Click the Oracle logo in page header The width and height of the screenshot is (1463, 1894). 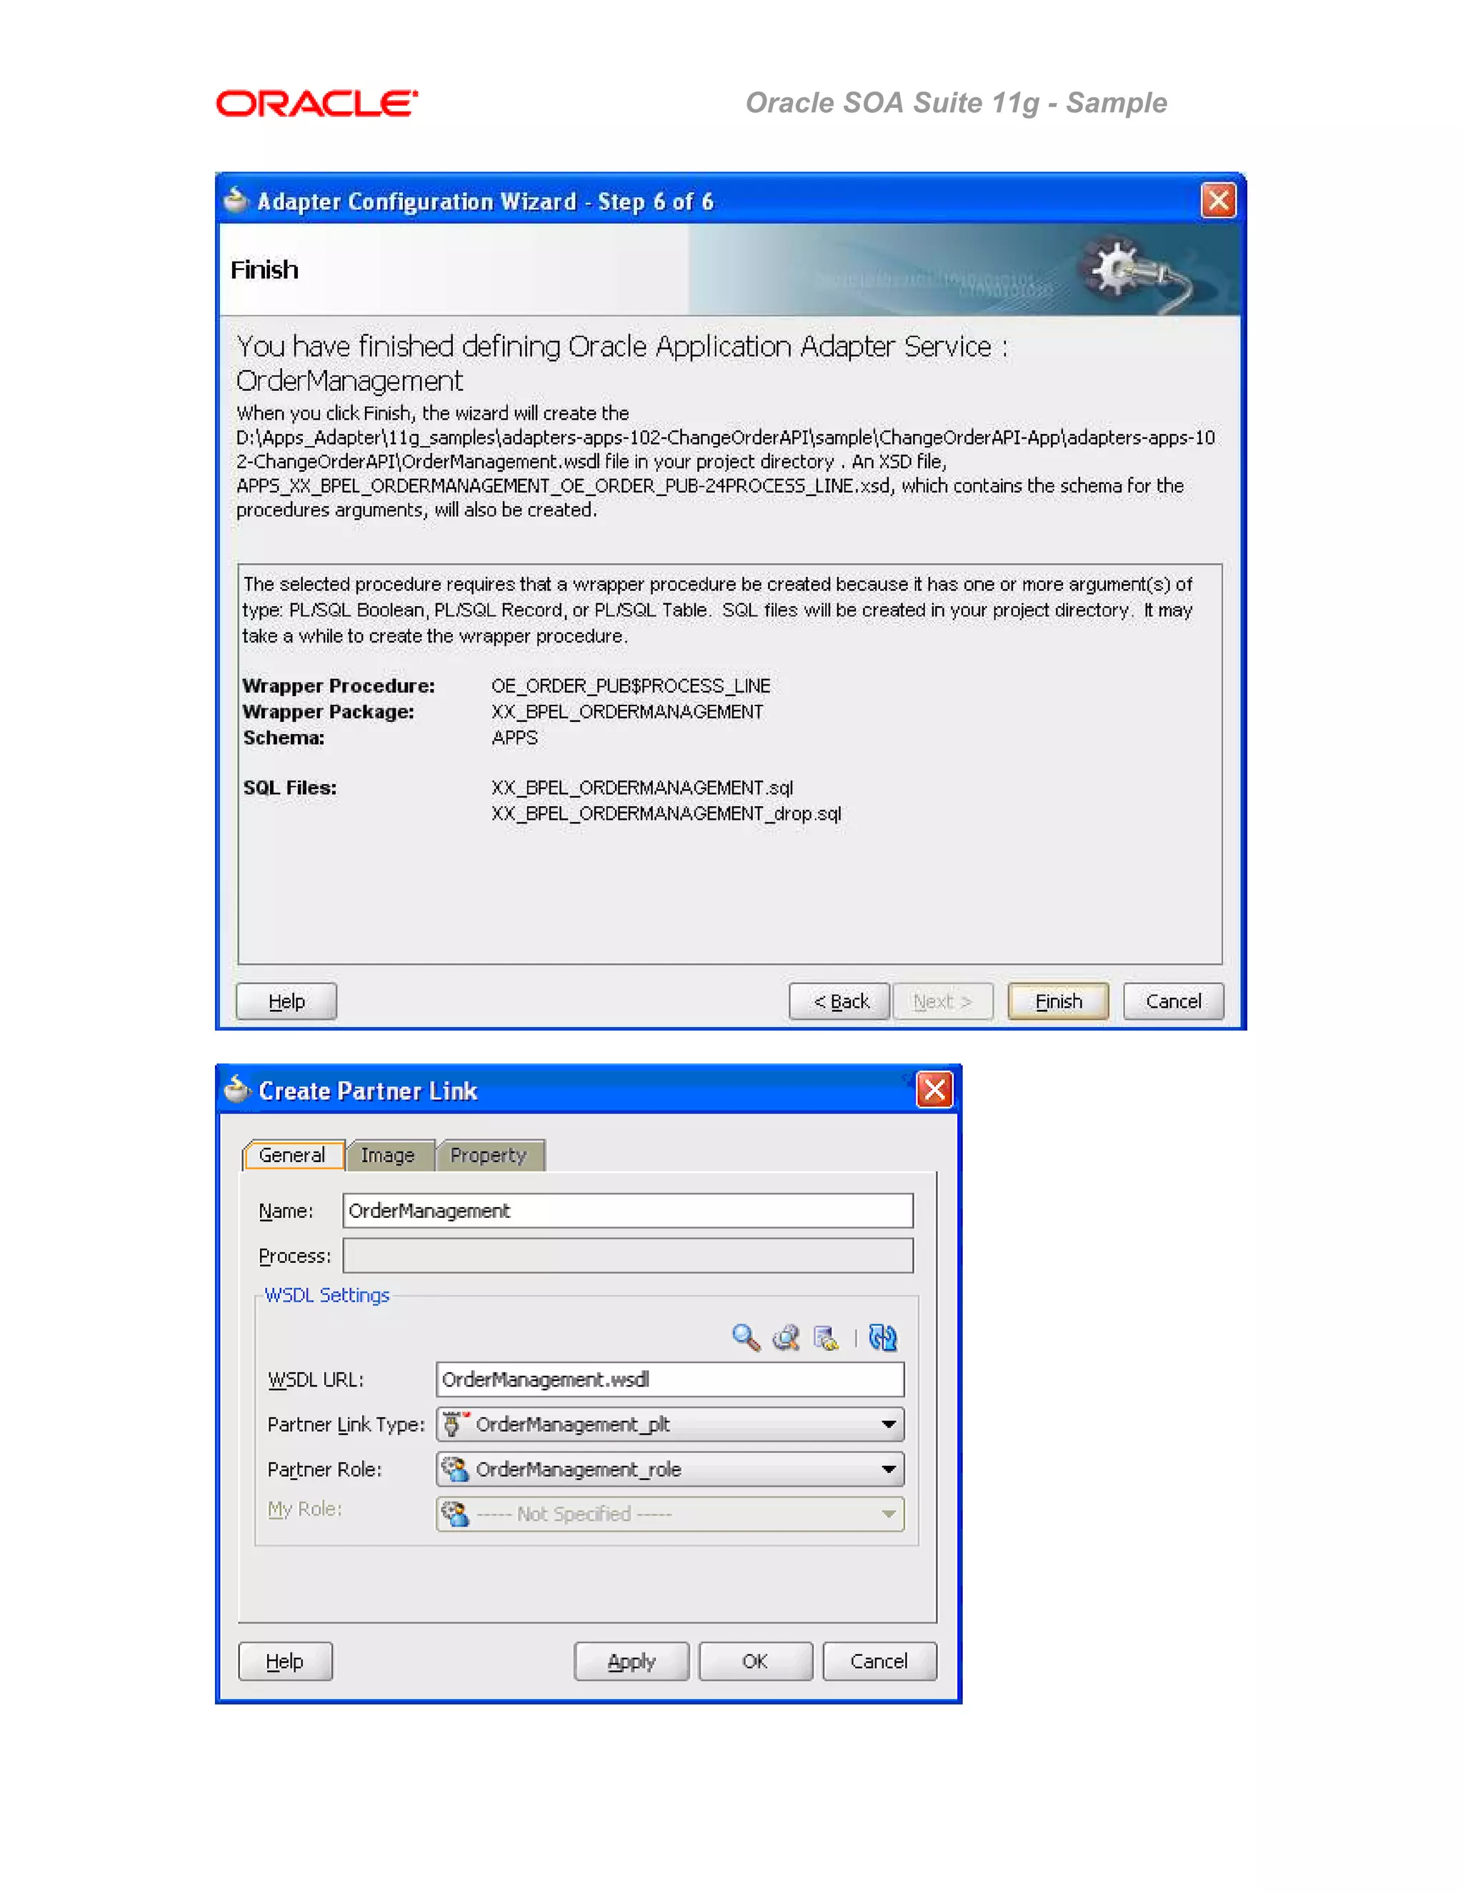coord(317,103)
